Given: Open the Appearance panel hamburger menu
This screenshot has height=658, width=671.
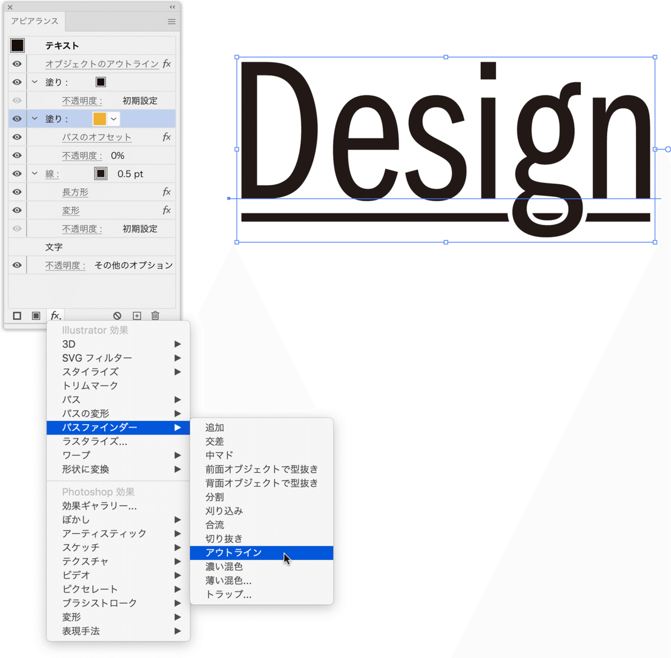Looking at the screenshot, I should pyautogui.click(x=172, y=22).
